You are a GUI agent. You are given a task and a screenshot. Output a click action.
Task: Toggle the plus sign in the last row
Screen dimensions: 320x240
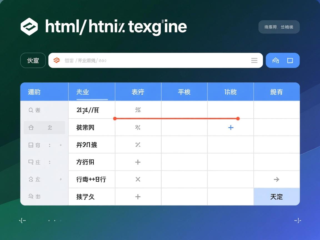click(x=138, y=197)
